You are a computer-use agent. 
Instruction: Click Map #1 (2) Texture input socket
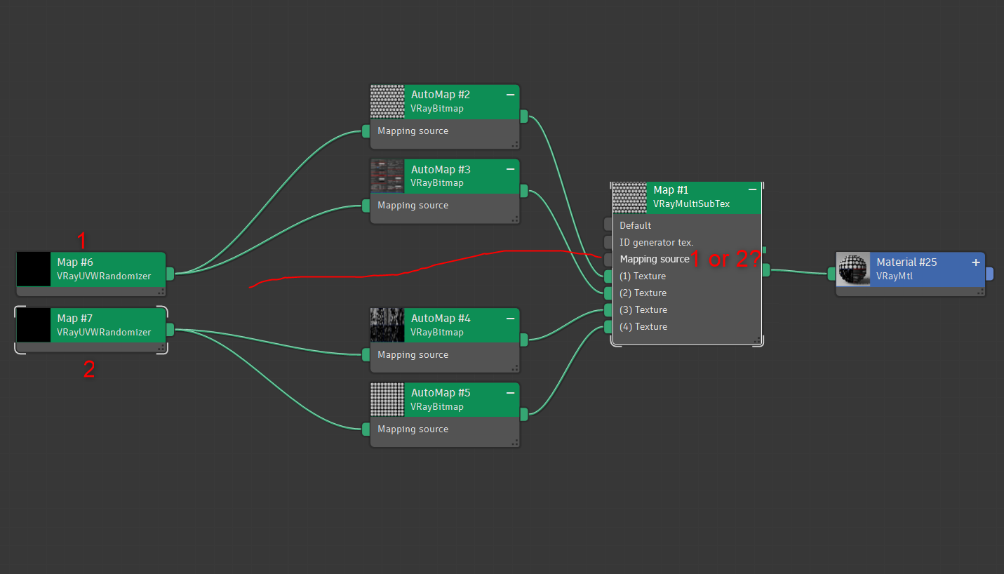pyautogui.click(x=608, y=293)
